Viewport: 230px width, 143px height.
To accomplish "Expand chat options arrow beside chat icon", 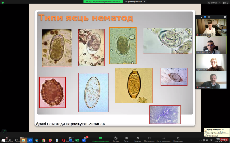I will point(89,138).
